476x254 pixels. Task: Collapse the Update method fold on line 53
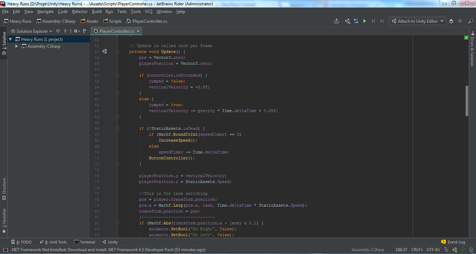coord(117,52)
